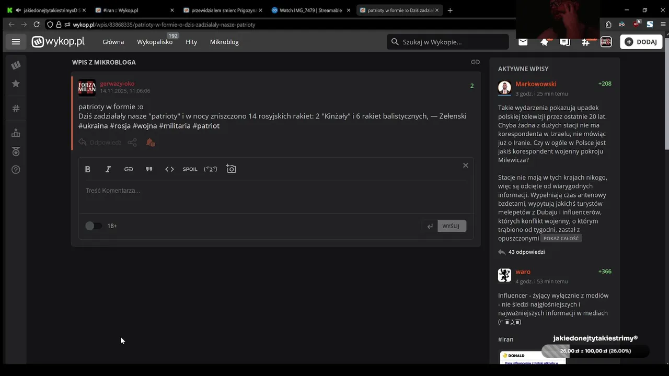
Task: Switch to przewidzialem smierc Prigozyna tab
Action: point(223,10)
